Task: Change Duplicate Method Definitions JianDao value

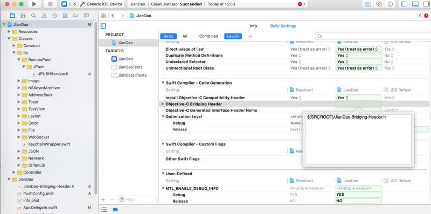Action: 358,56
